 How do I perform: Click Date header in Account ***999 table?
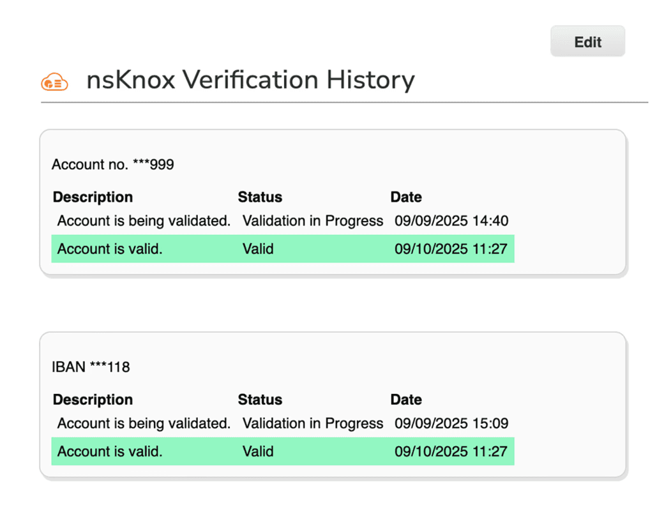point(406,197)
